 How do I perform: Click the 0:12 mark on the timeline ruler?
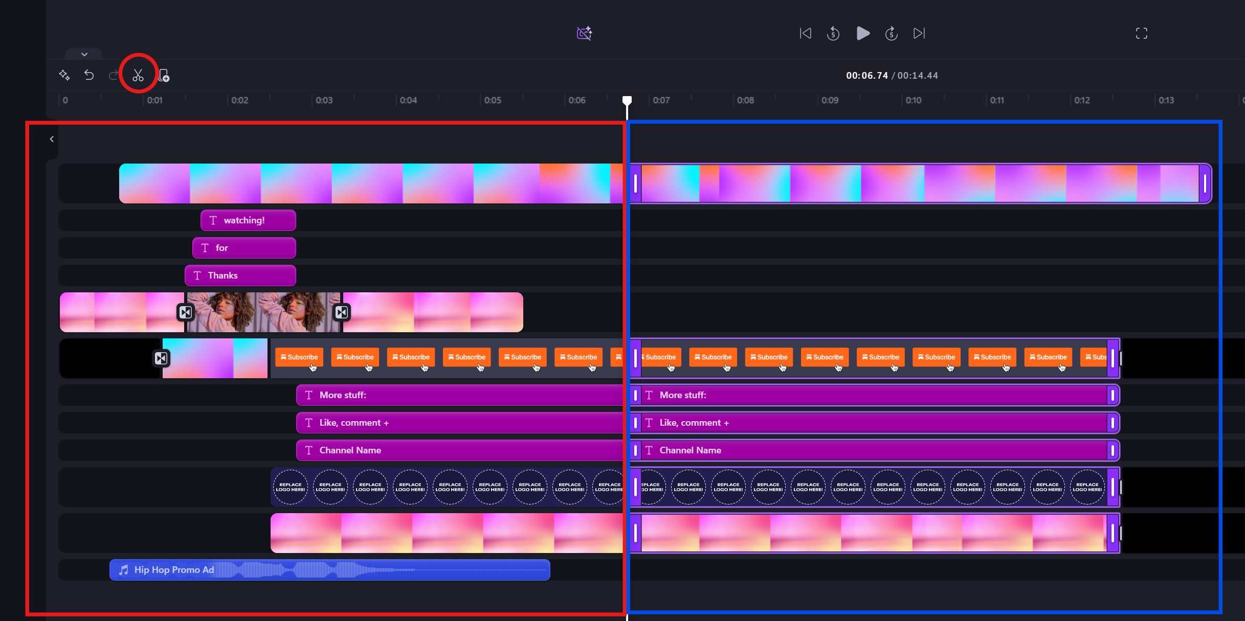(x=1082, y=100)
